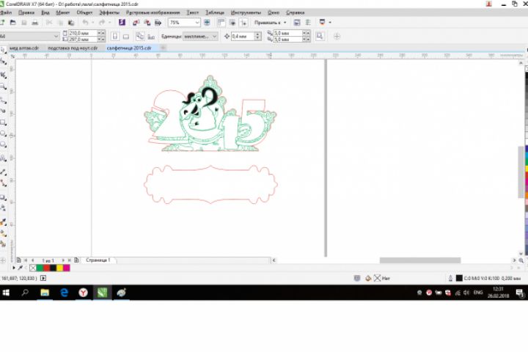
Task: Click the Publish to PDF icon
Action: (x=158, y=23)
